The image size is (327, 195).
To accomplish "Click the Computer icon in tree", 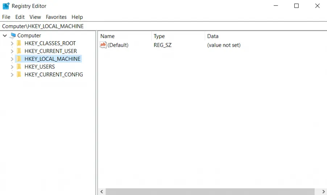I will (x=13, y=35).
